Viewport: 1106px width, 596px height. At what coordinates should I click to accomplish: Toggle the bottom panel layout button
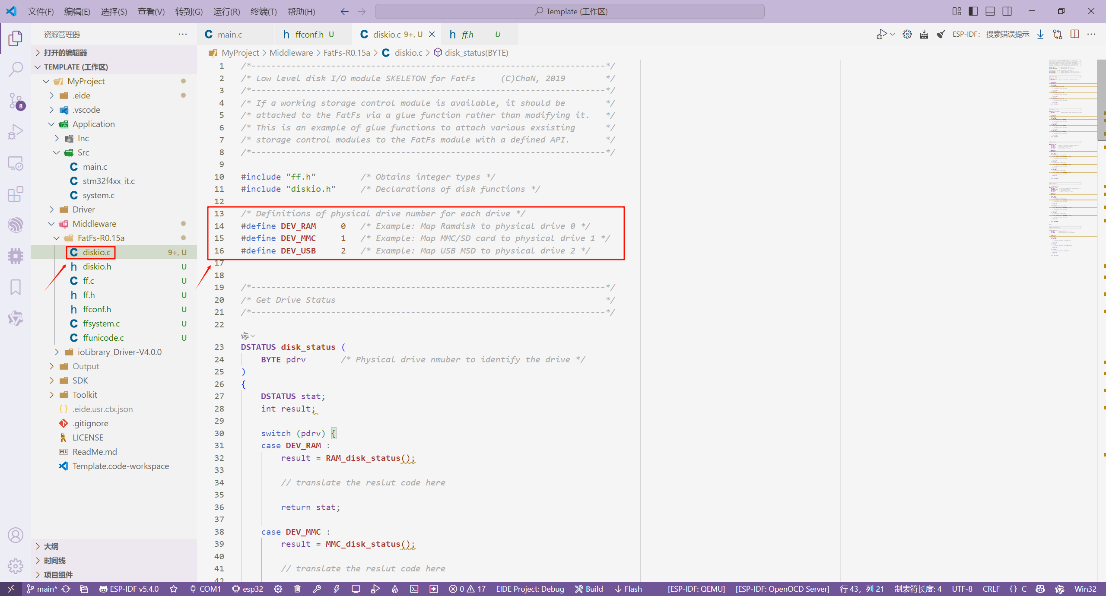pyautogui.click(x=990, y=11)
